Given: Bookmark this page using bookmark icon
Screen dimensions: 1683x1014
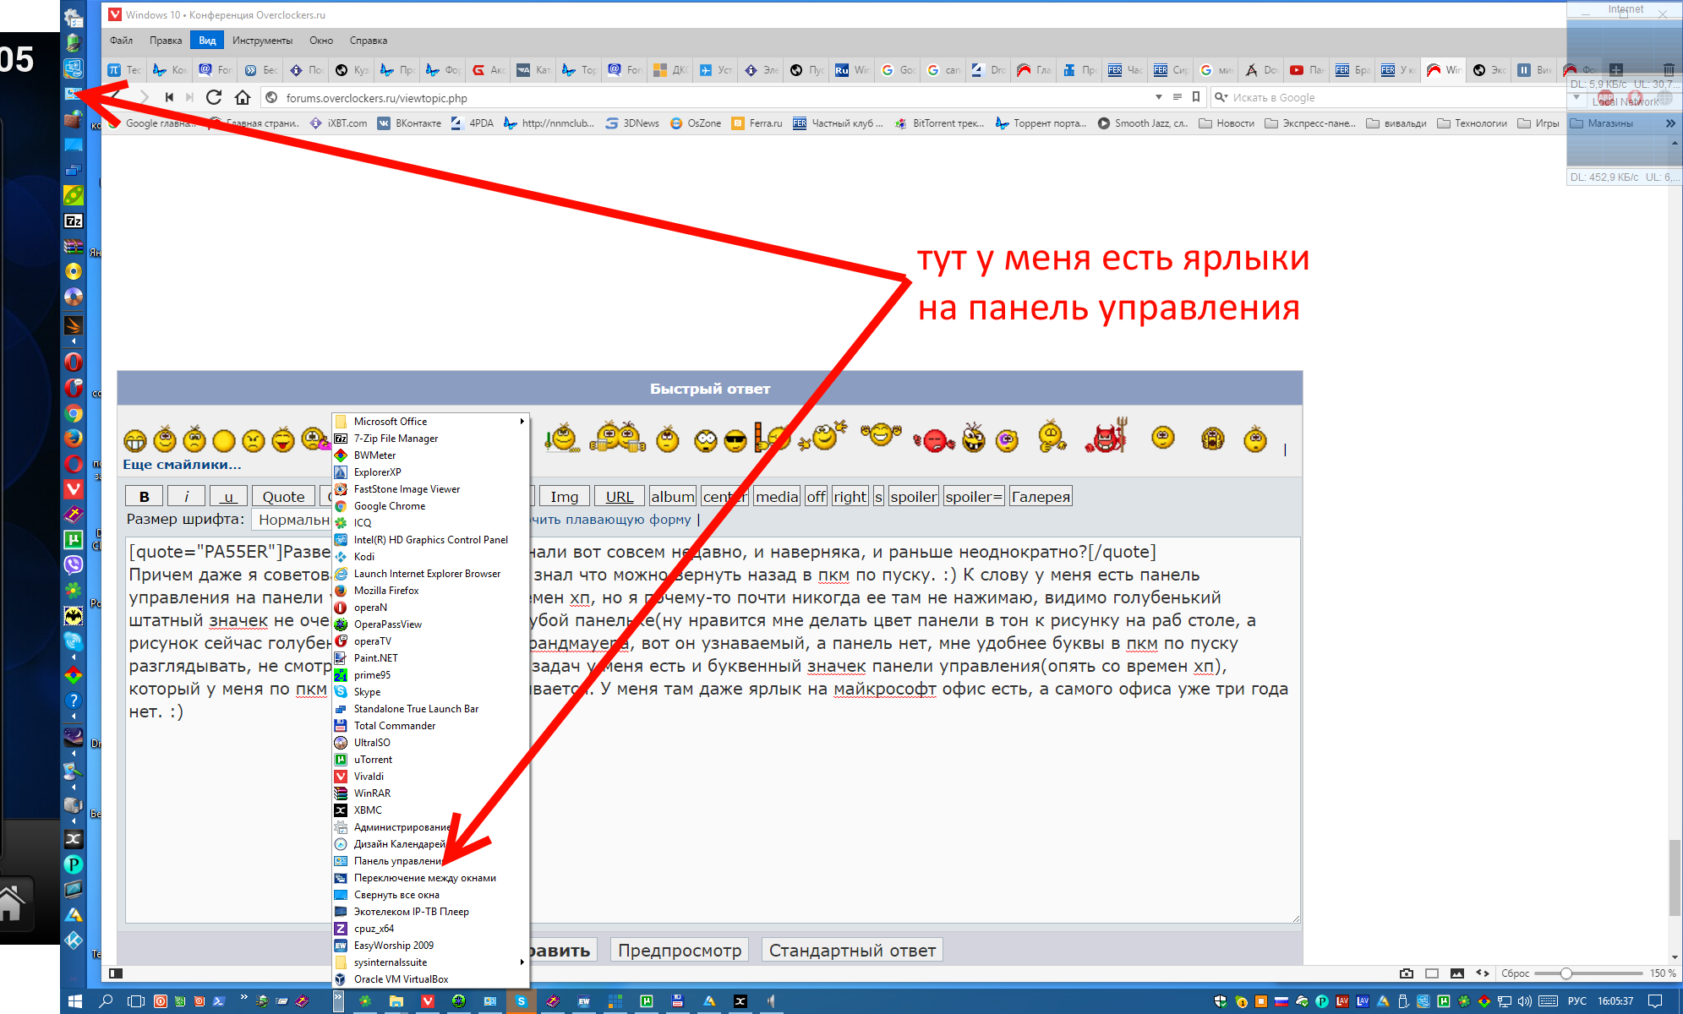Looking at the screenshot, I should tap(1196, 97).
